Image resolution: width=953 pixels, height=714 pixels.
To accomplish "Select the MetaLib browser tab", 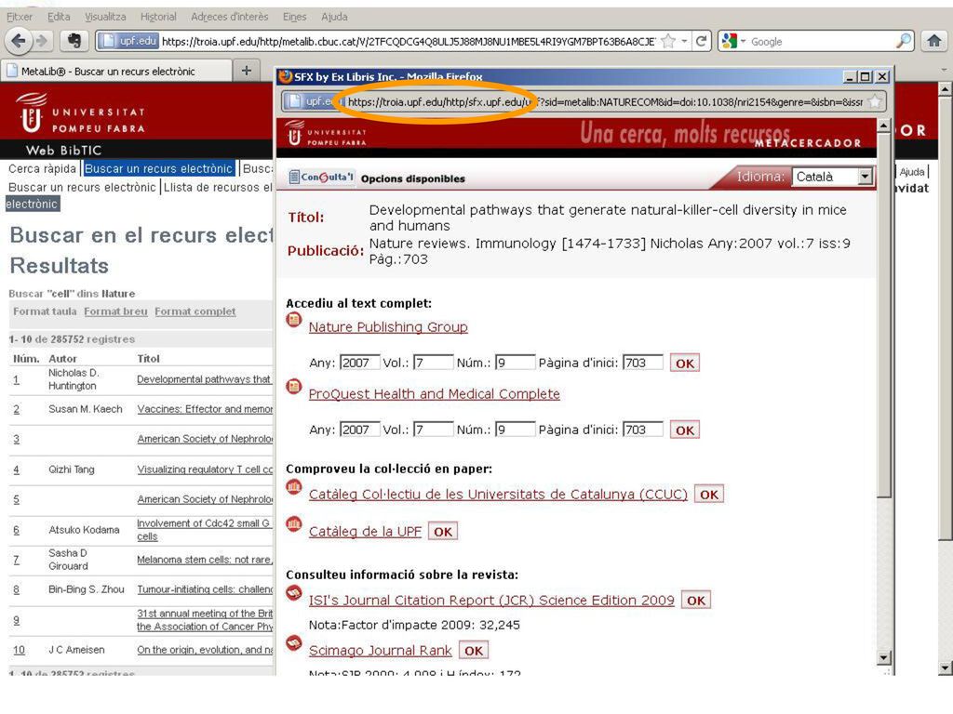I will [x=116, y=71].
